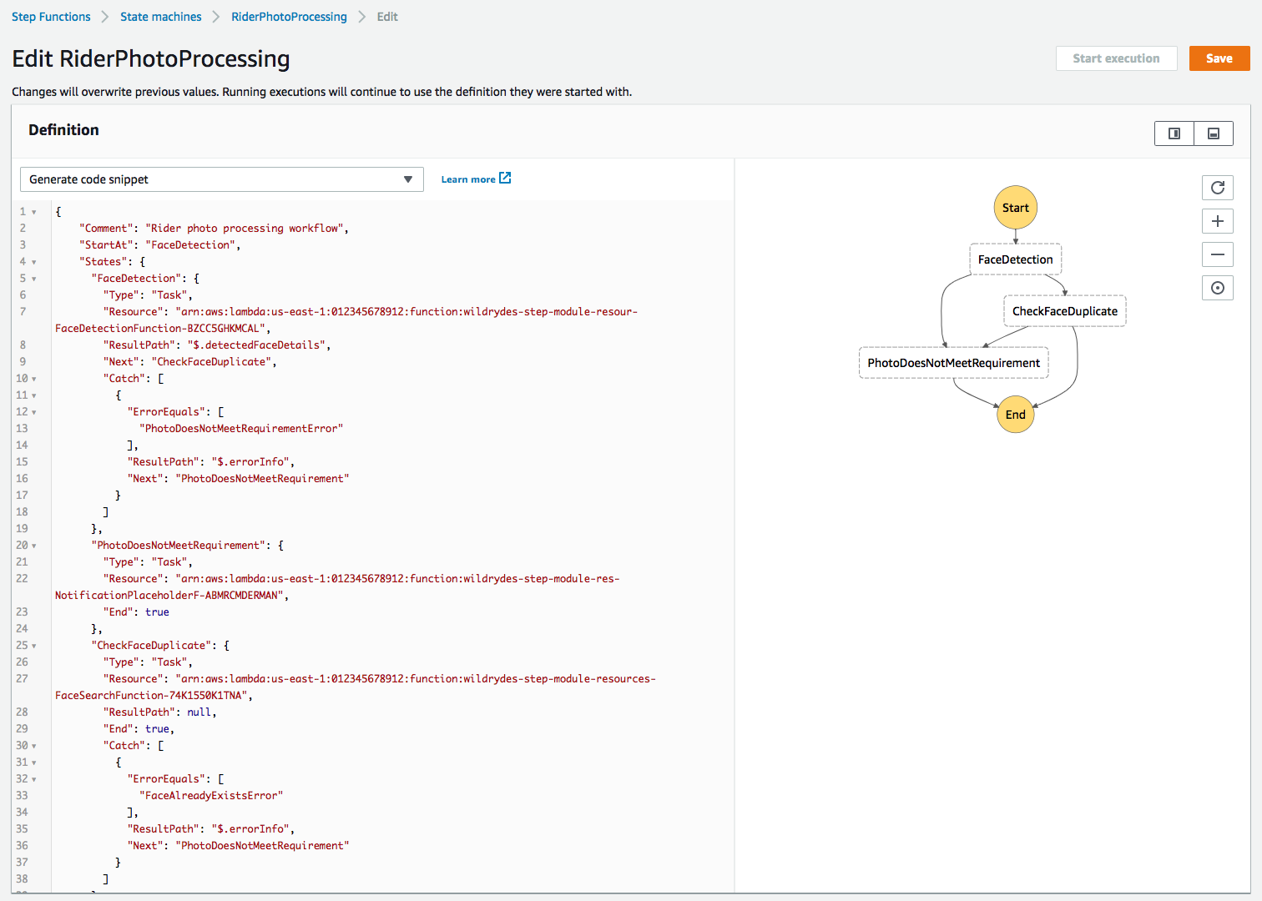The height and width of the screenshot is (901, 1262).
Task: Click "FaceAlreadyExistsError" string on line 33
Action: coord(211,796)
